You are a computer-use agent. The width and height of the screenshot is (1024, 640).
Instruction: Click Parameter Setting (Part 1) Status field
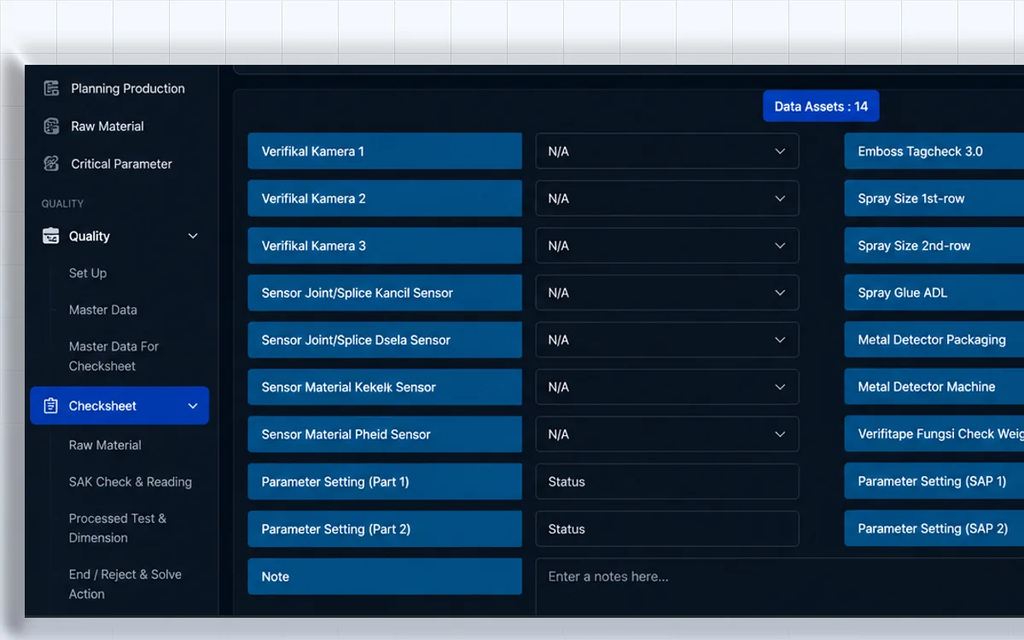pos(667,481)
